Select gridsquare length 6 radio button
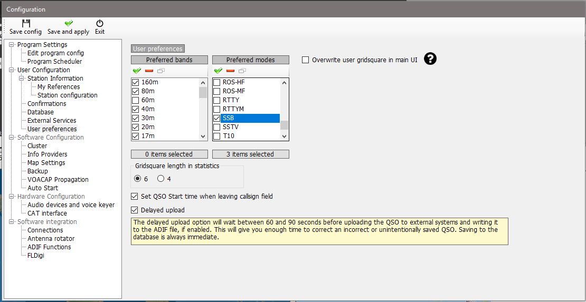The image size is (586, 302). click(x=138, y=179)
